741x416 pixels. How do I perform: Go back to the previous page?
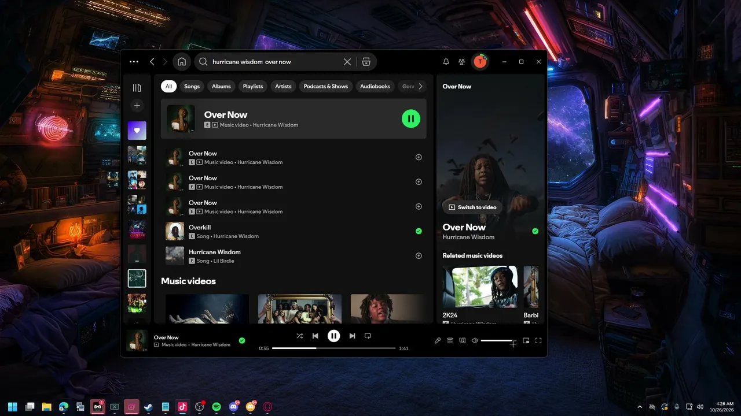coord(152,62)
